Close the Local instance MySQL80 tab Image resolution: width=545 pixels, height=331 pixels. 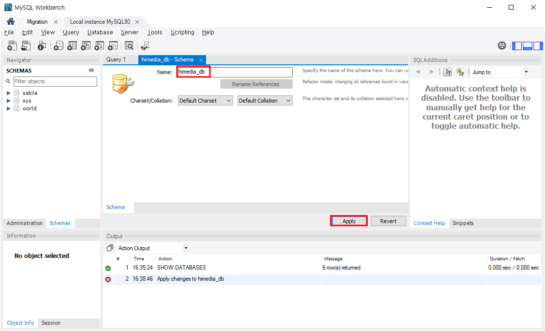coord(137,22)
